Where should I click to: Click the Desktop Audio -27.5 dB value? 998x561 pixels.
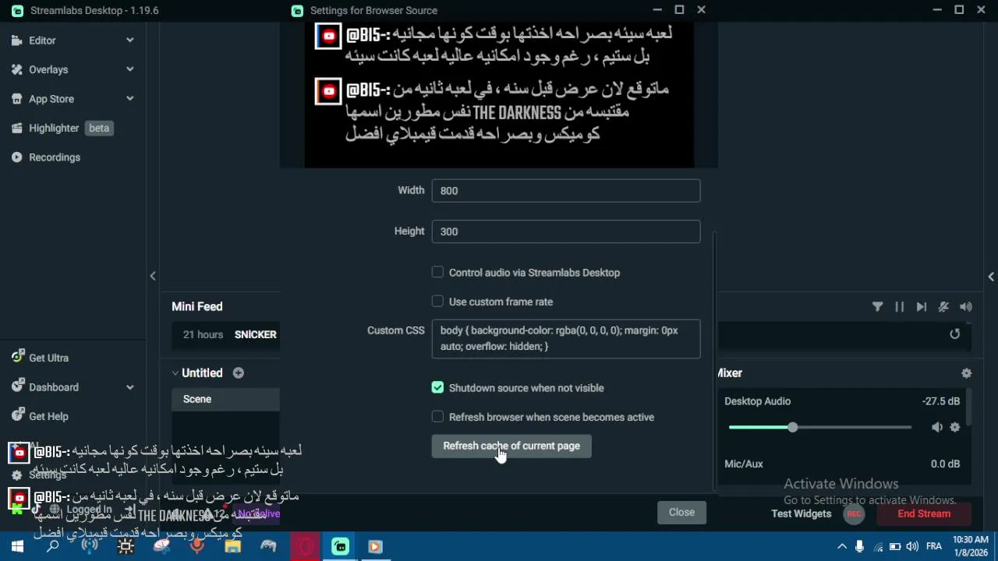tap(940, 401)
